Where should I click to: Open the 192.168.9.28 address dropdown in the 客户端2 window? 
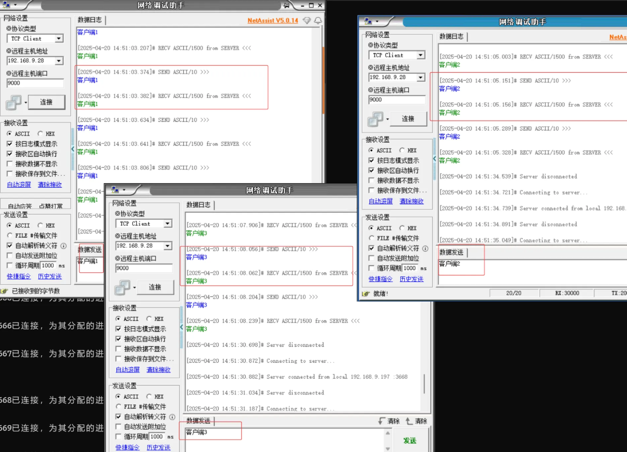coord(421,77)
